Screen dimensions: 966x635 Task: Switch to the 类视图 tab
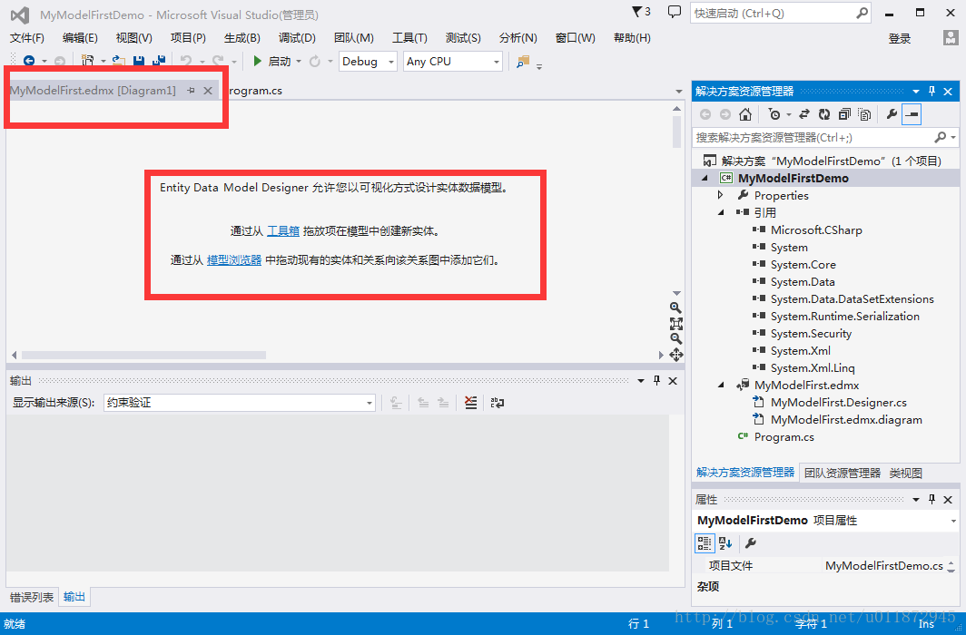(906, 473)
